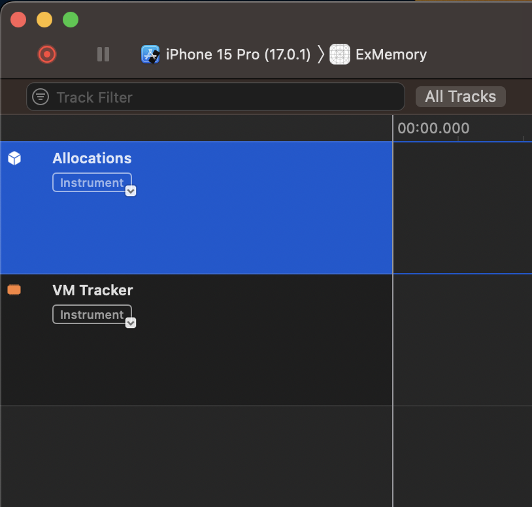Screen dimensions: 532x507
Task: Expand the Allocations track chevron
Action: (131, 191)
